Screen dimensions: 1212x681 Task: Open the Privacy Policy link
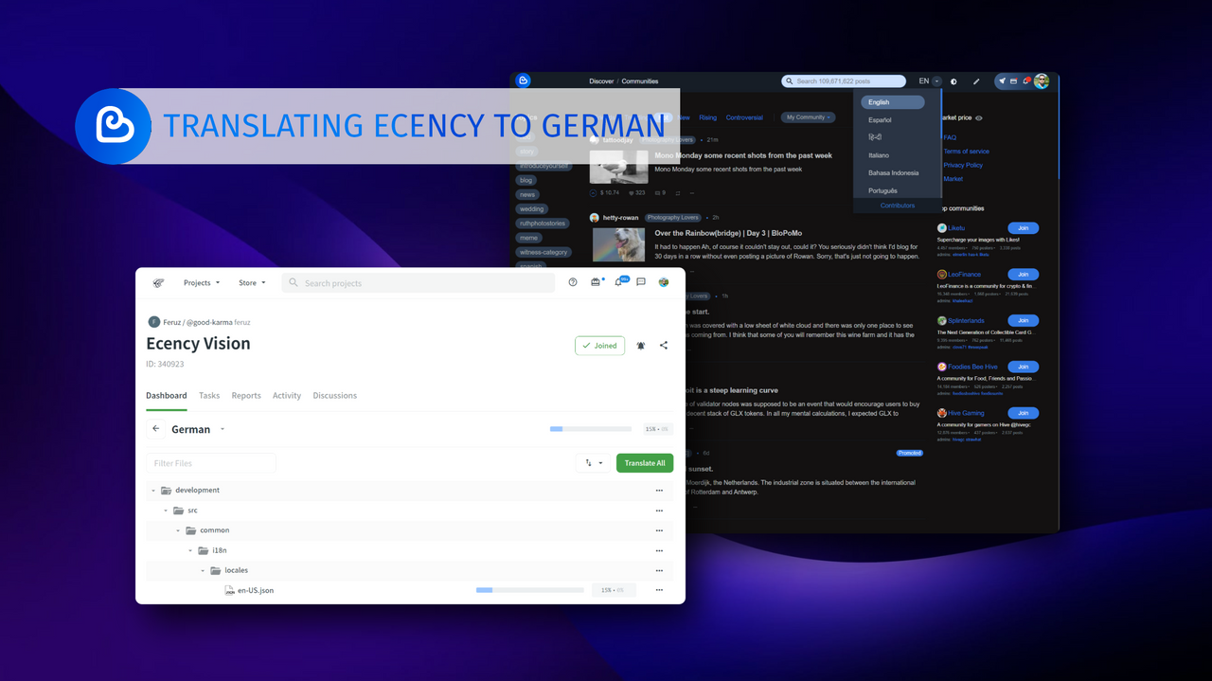pyautogui.click(x=963, y=165)
